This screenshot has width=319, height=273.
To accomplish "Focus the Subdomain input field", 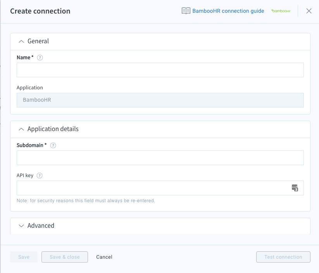I will (x=160, y=158).
